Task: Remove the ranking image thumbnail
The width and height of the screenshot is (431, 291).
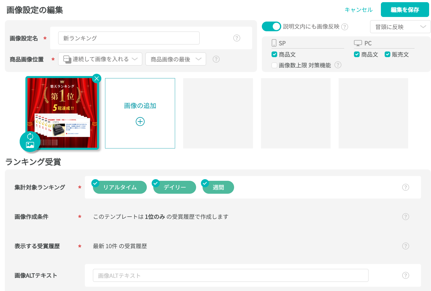Action: [x=96, y=78]
